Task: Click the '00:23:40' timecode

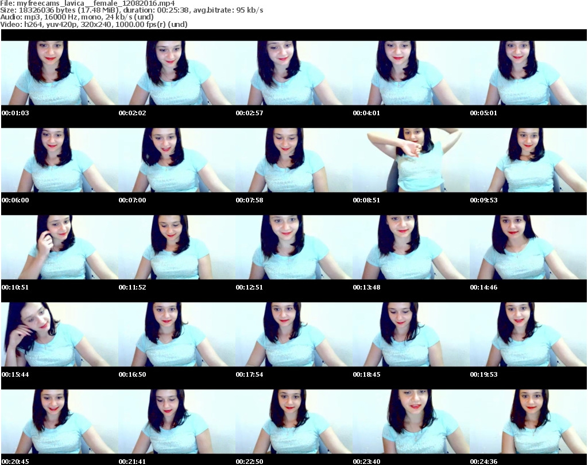Action: pyautogui.click(x=366, y=462)
